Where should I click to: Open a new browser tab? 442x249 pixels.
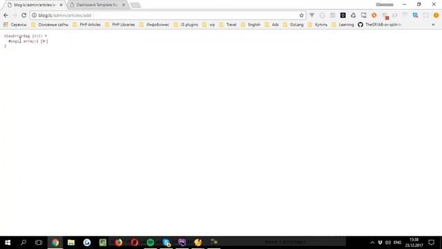click(x=135, y=5)
